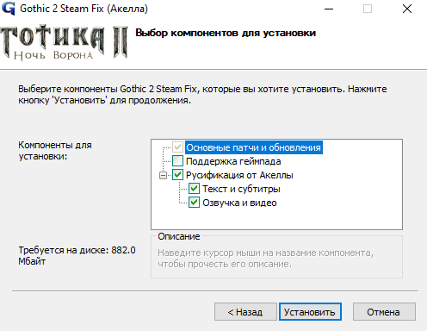
Task: Go back with the '< Назад' button
Action: pyautogui.click(x=245, y=312)
